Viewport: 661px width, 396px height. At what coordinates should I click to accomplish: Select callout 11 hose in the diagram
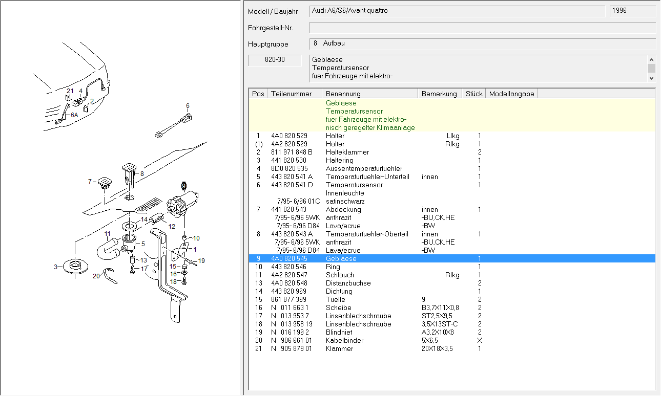coord(108,234)
